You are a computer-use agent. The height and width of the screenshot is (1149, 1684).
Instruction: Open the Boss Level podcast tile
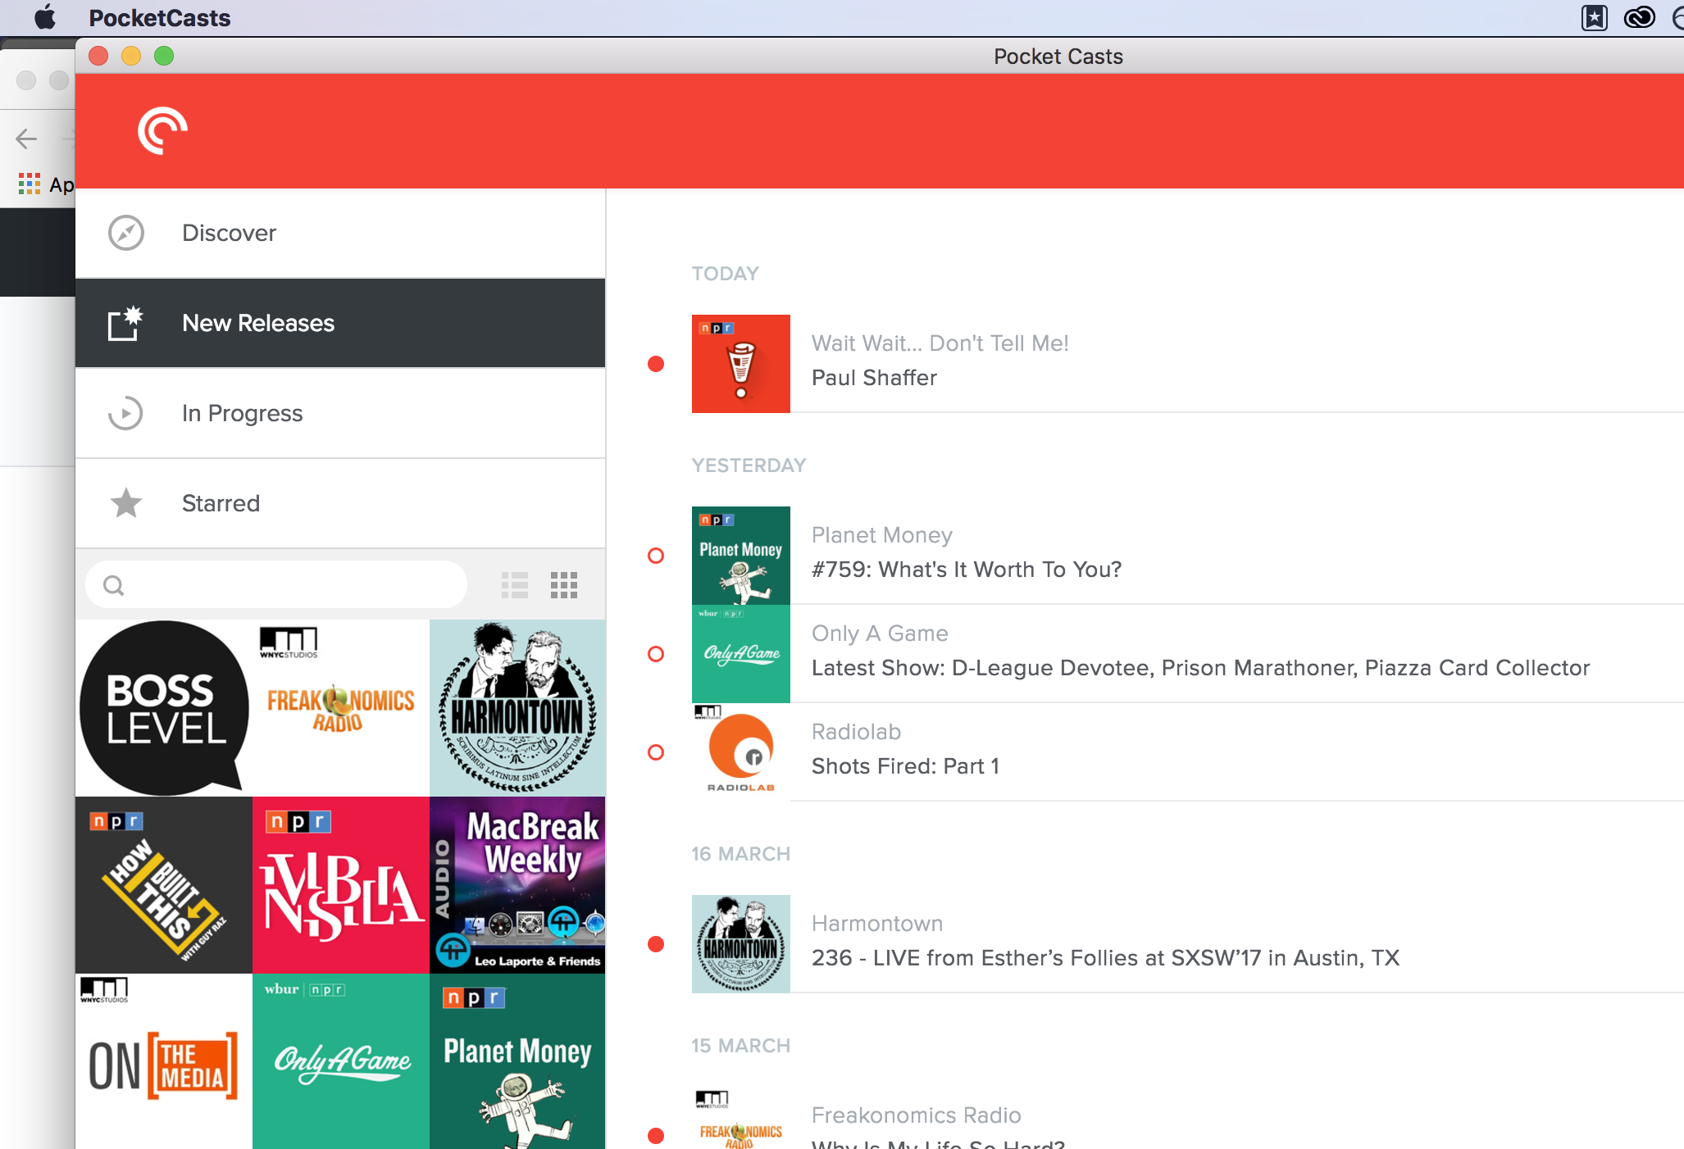[164, 708]
